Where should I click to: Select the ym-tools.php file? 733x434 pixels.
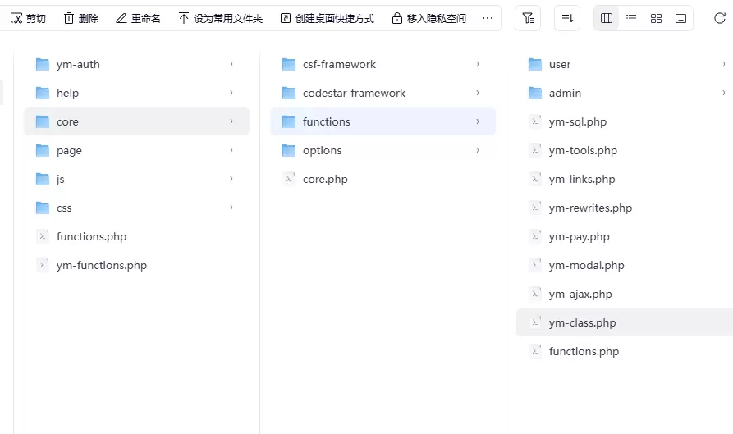(625, 150)
